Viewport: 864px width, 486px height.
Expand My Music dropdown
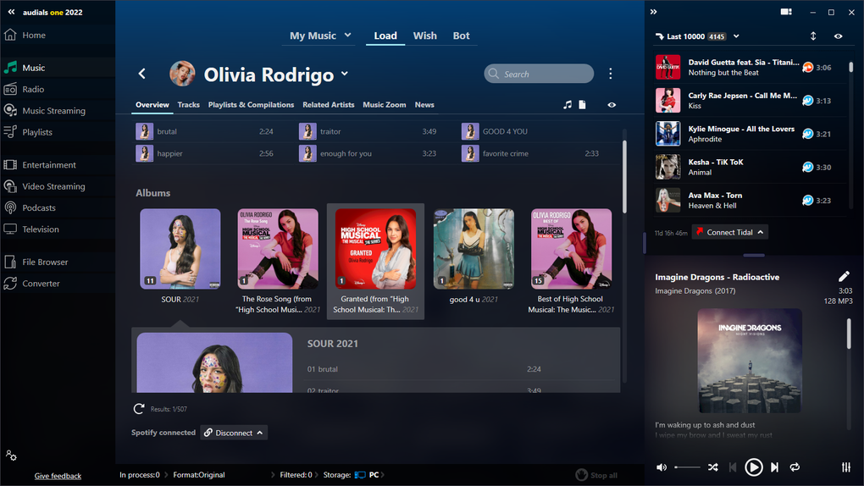click(347, 36)
